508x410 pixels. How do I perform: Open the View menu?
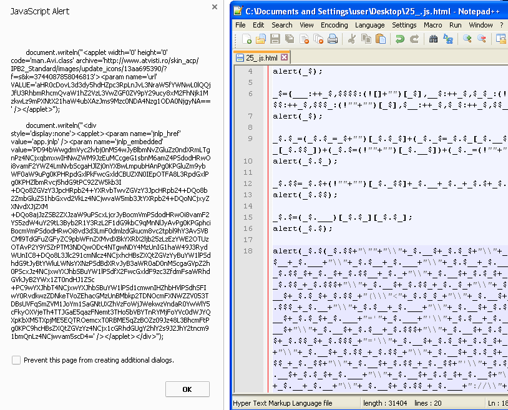coord(306,25)
